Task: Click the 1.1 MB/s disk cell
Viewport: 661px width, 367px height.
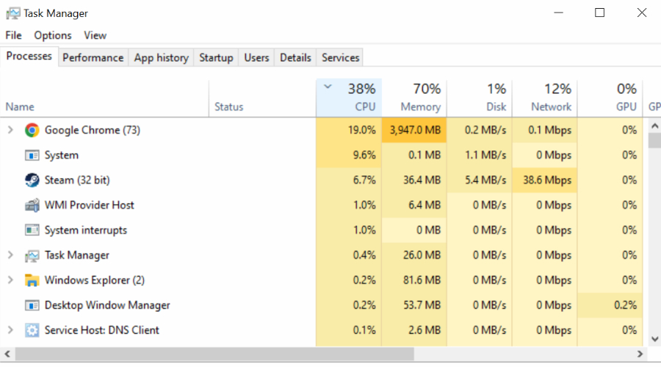Action: click(480, 156)
